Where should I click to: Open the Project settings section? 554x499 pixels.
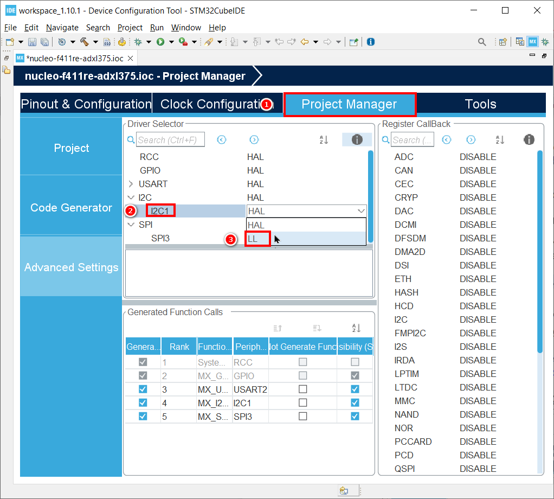[71, 148]
